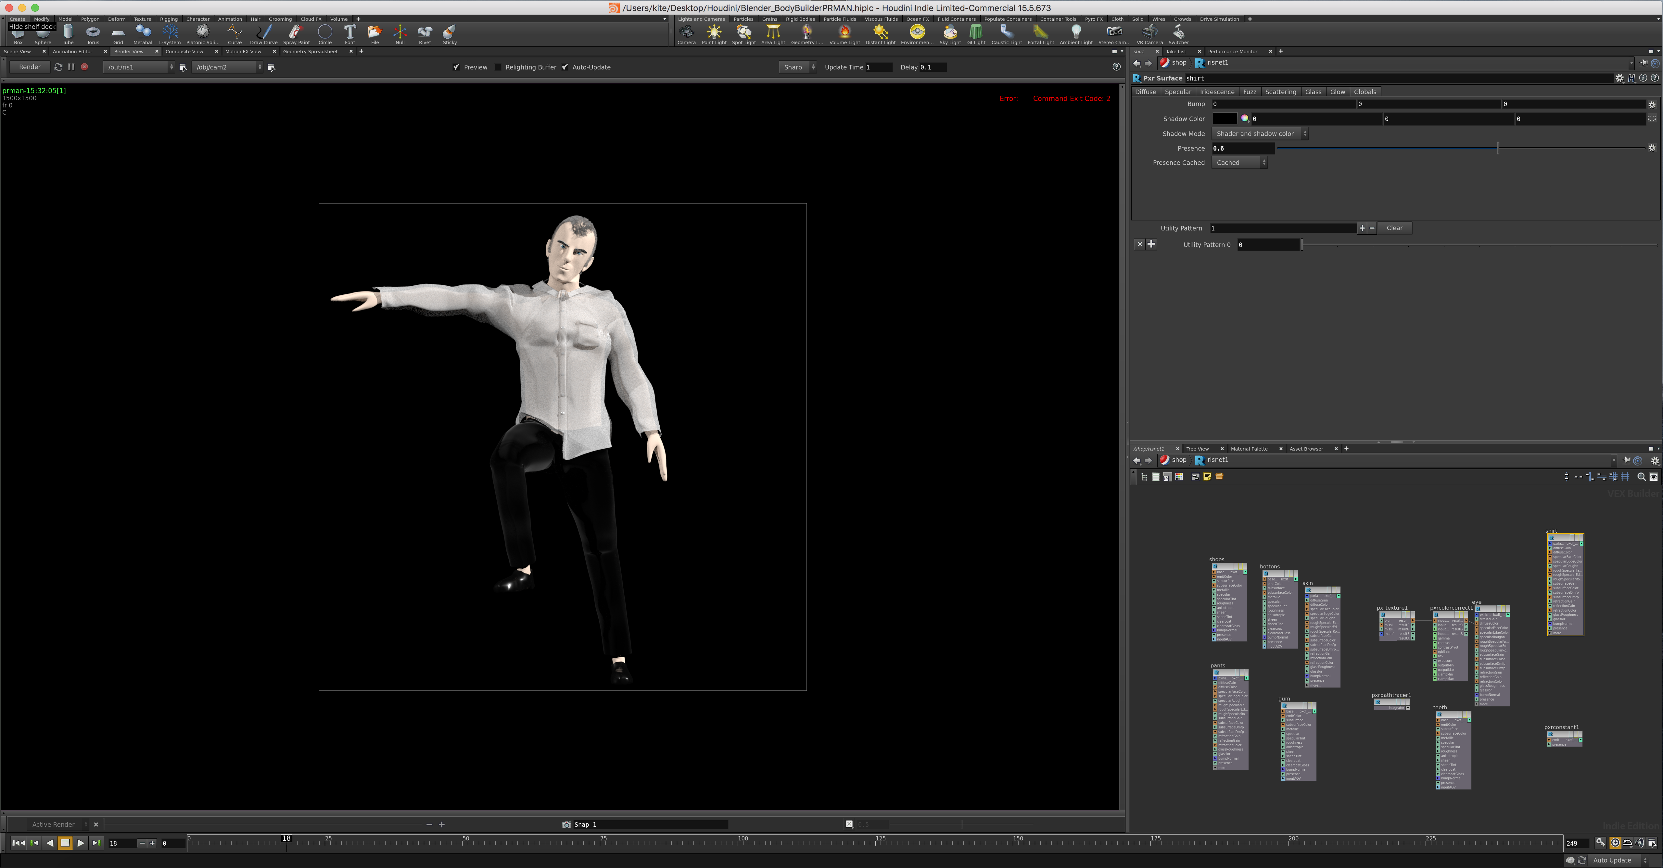Toggle the eye display options icon in network editor
Screen dimensions: 1663x868
point(1653,477)
